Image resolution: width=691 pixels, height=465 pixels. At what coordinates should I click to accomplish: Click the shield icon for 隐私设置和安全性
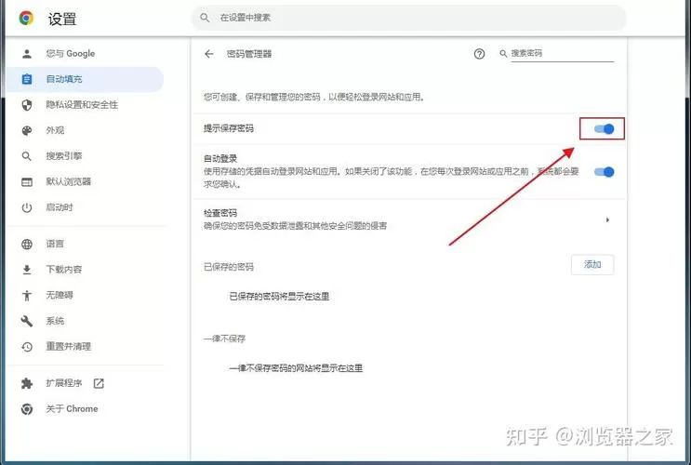(27, 105)
